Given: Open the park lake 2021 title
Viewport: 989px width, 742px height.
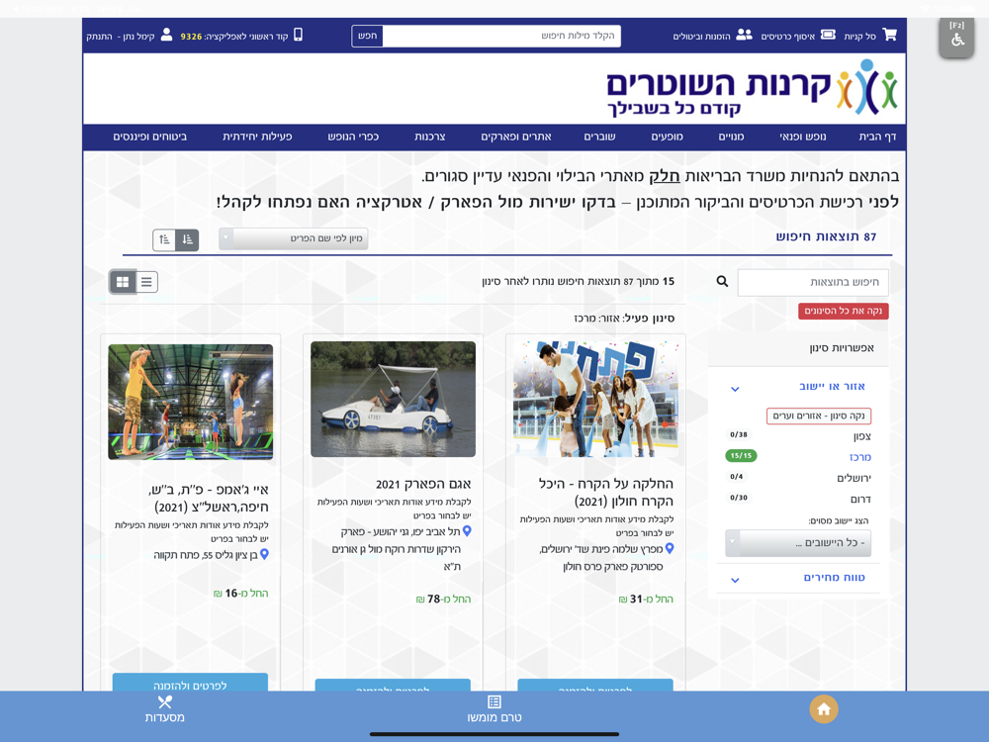Looking at the screenshot, I should pyautogui.click(x=423, y=484).
